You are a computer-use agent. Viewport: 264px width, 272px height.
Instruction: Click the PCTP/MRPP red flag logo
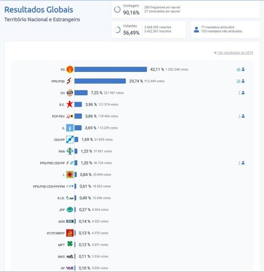click(70, 233)
